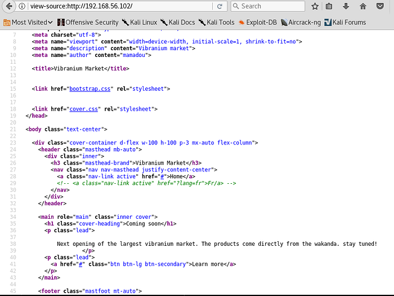The image size is (394, 296).
Task: Click the site information icon in URL bar
Action: (22, 6)
